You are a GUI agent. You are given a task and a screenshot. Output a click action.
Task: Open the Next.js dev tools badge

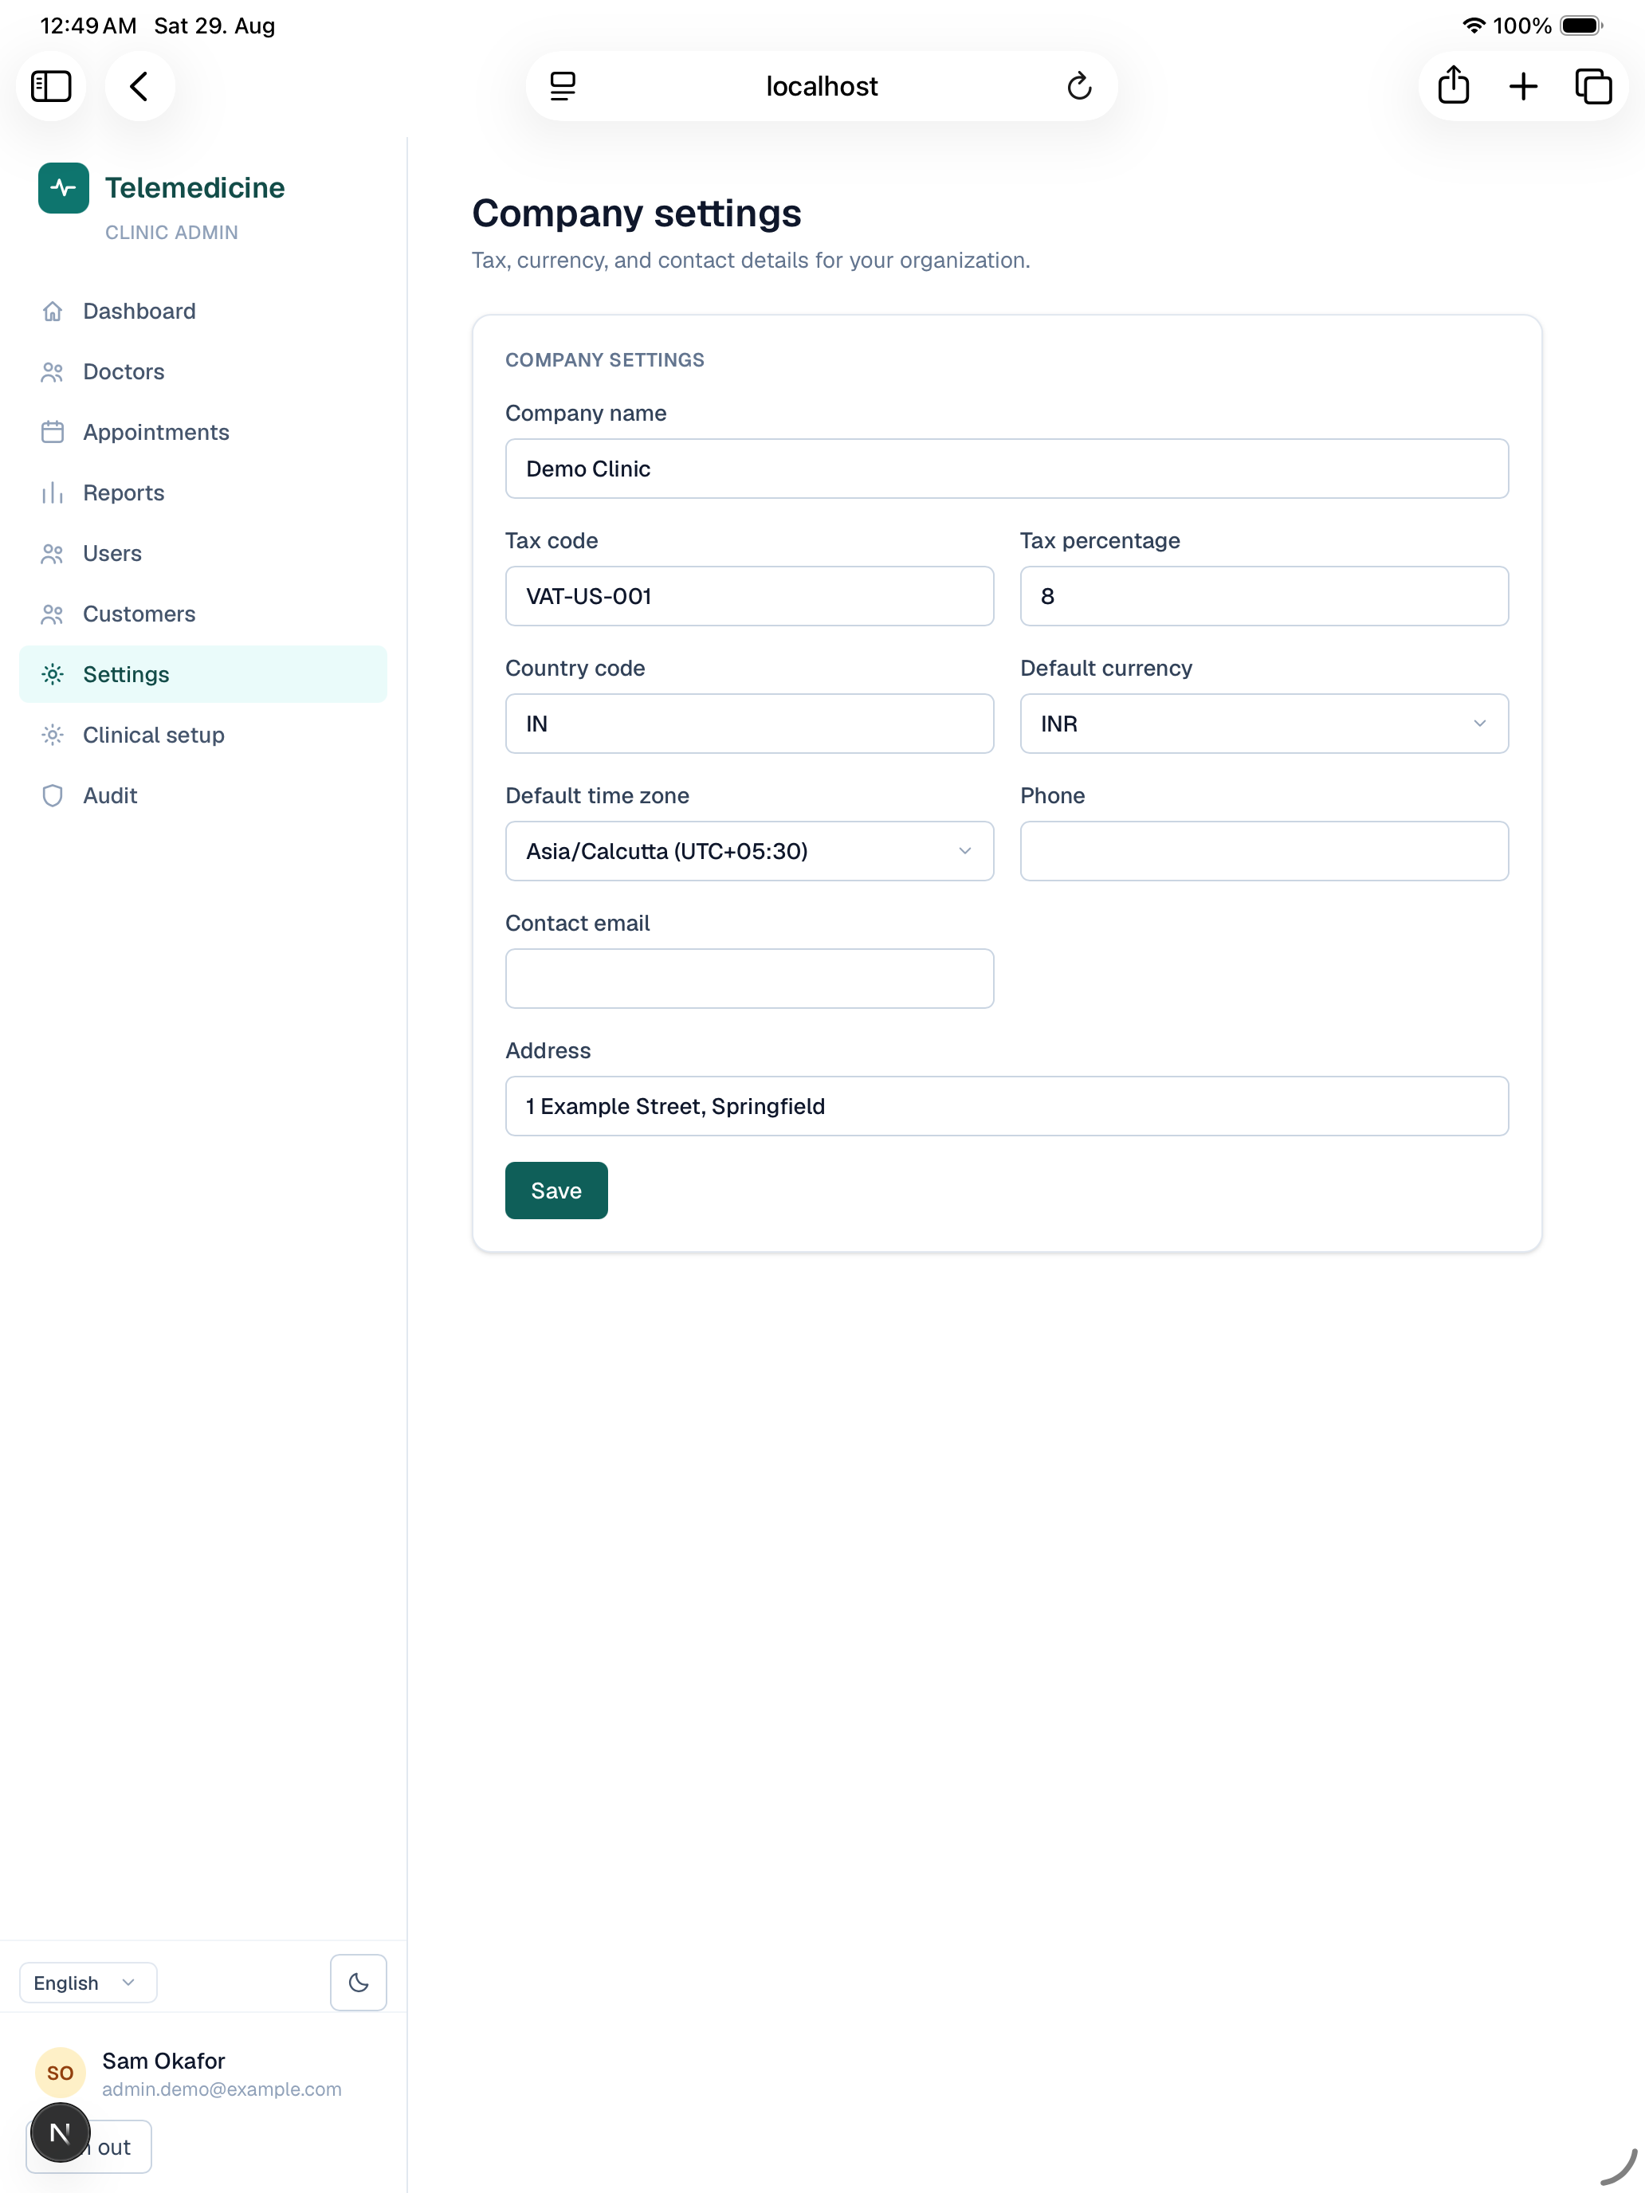tap(61, 2132)
